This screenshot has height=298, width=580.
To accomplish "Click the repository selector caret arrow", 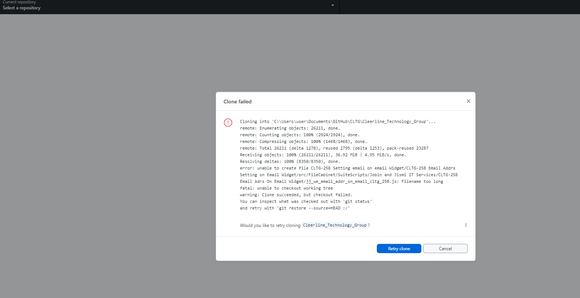I will (333, 5).
